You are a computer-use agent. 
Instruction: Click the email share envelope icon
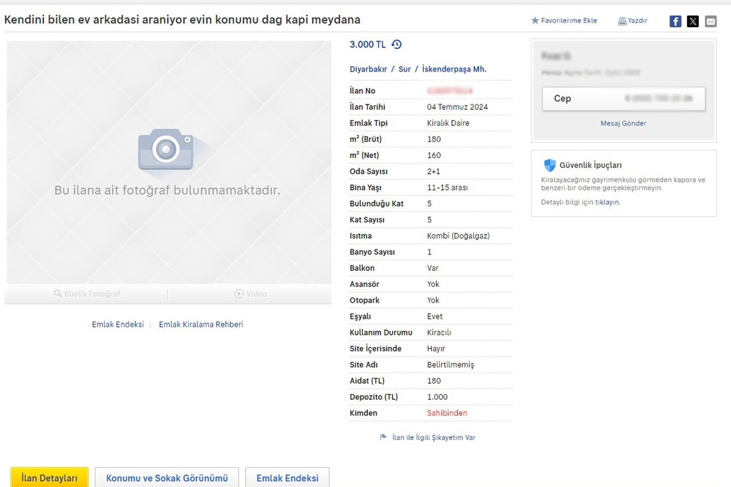coord(711,21)
